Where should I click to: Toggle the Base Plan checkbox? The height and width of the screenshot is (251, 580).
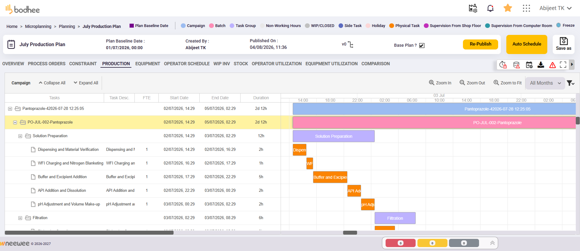(422, 46)
